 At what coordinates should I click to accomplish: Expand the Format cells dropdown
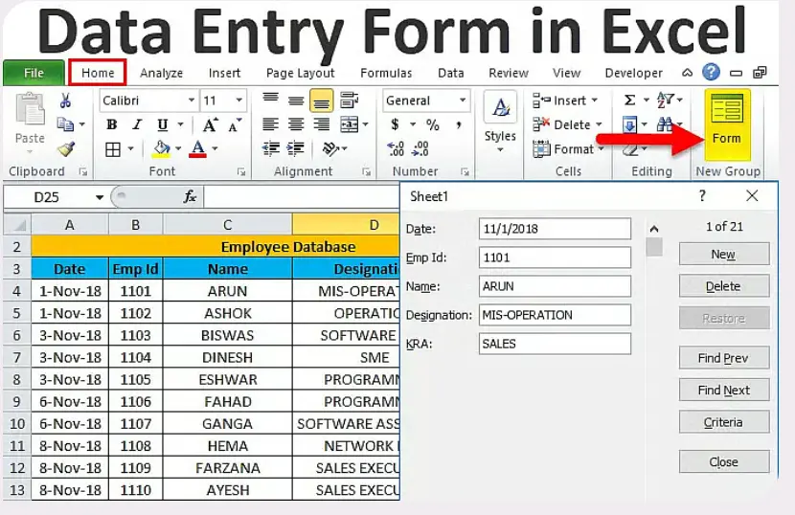pyautogui.click(x=601, y=149)
